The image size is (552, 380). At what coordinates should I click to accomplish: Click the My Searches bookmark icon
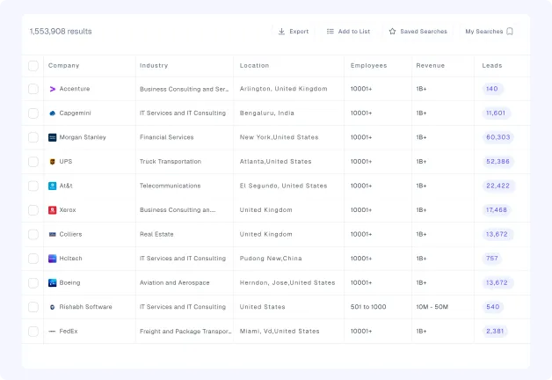click(x=510, y=32)
